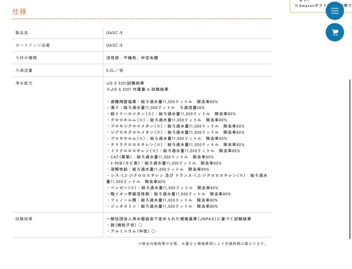Screen dimensions: 352x269
Task: Click the 遊離残留塩素 removal rate line
Action: click(x=162, y=102)
